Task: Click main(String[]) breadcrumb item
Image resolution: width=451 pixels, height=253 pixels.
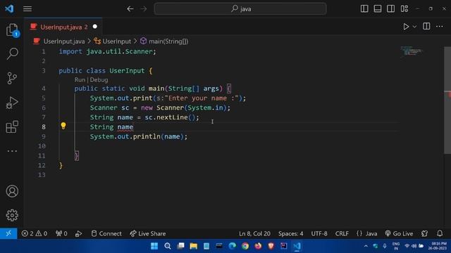Action: pos(168,41)
